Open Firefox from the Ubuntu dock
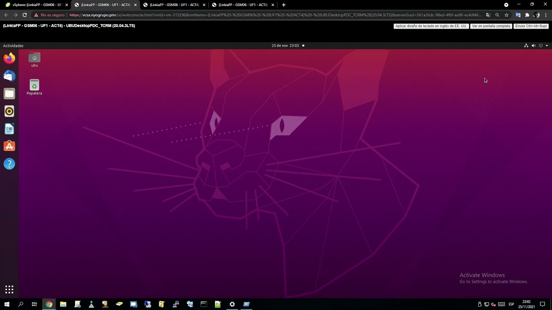This screenshot has height=310, width=552. click(x=9, y=58)
